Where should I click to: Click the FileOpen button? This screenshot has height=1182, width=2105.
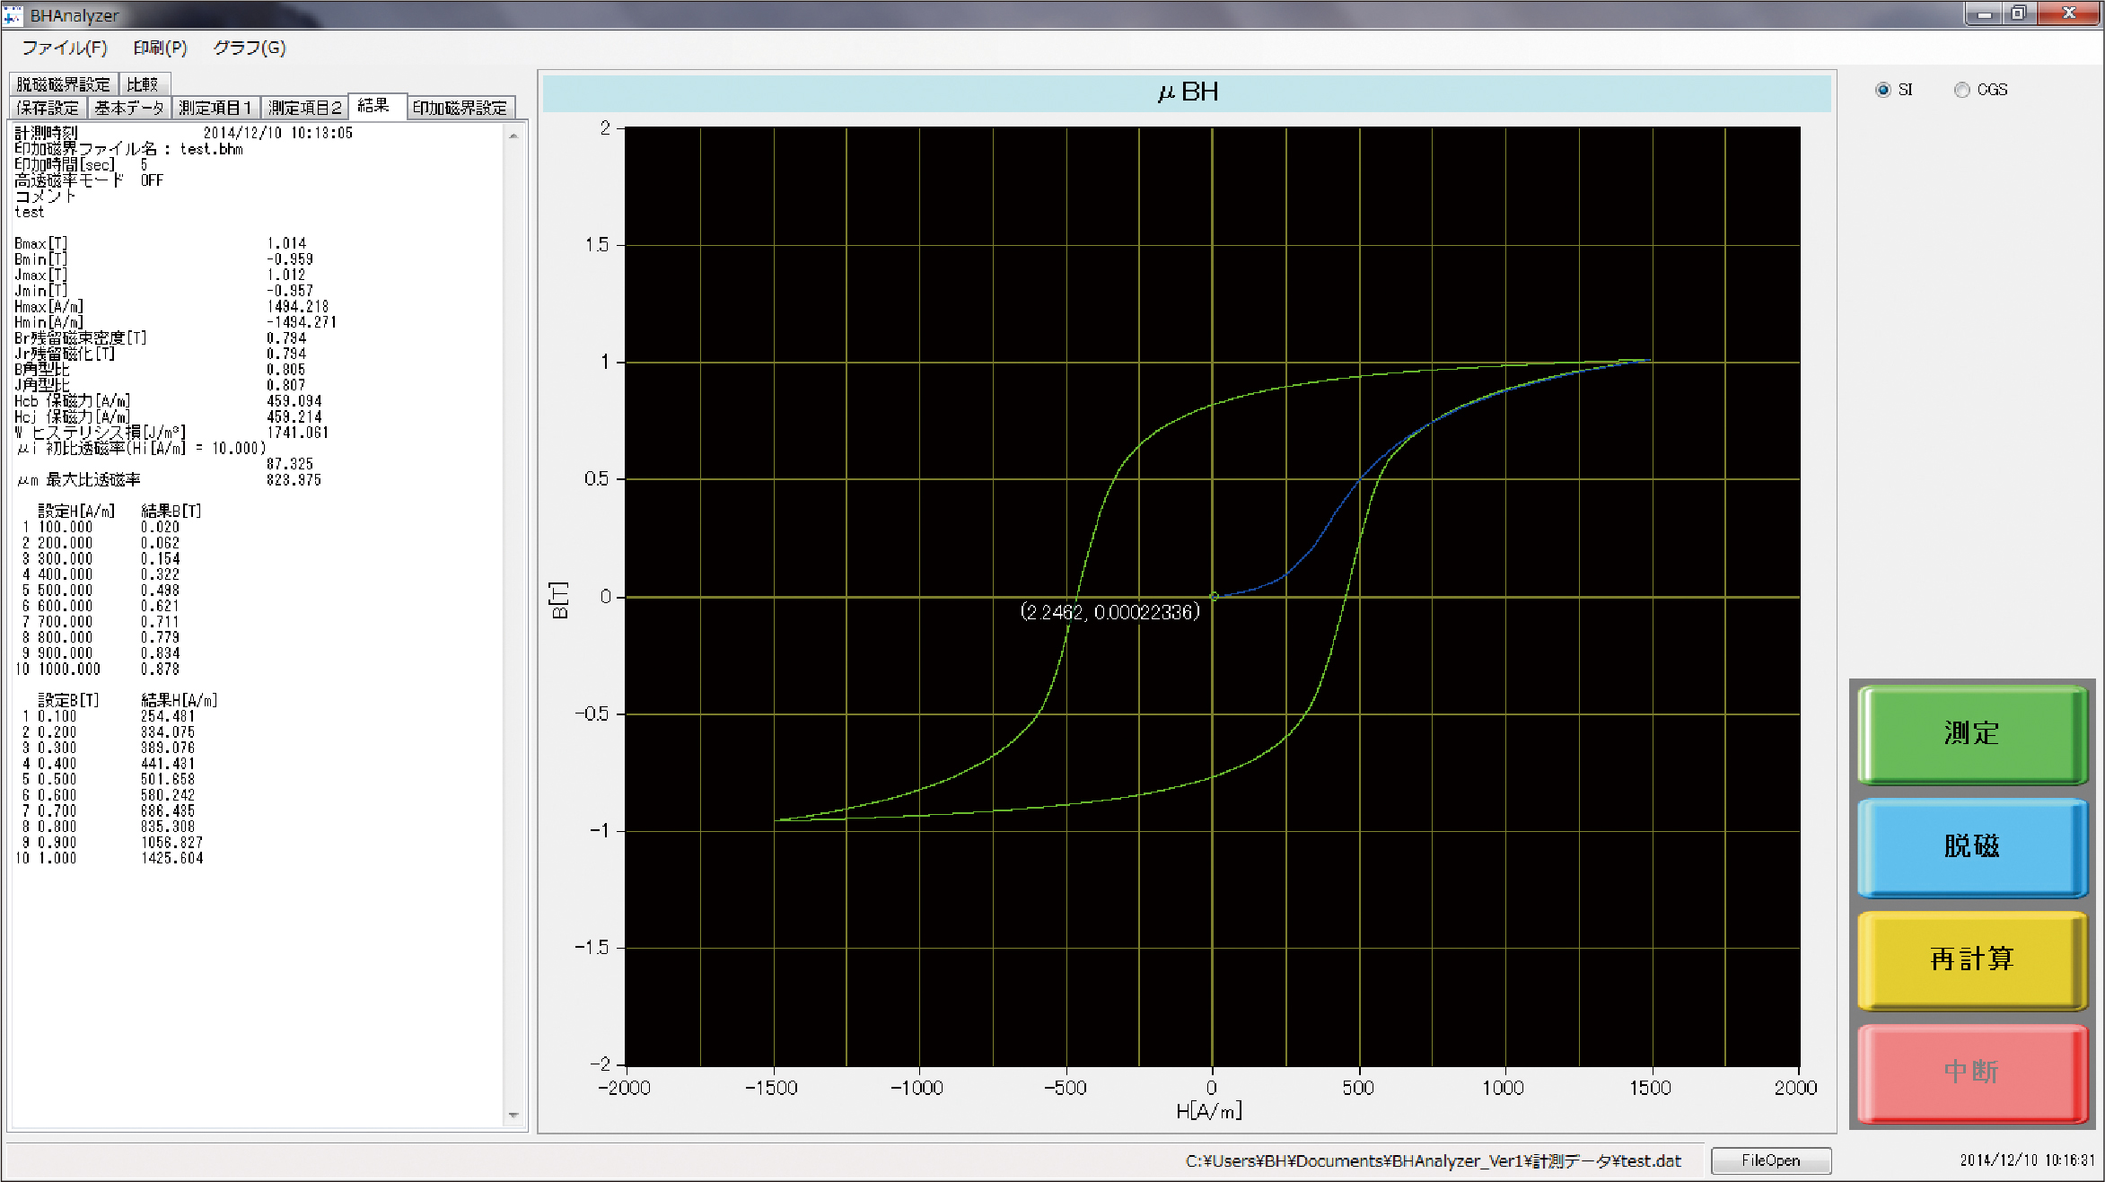[x=1770, y=1160]
